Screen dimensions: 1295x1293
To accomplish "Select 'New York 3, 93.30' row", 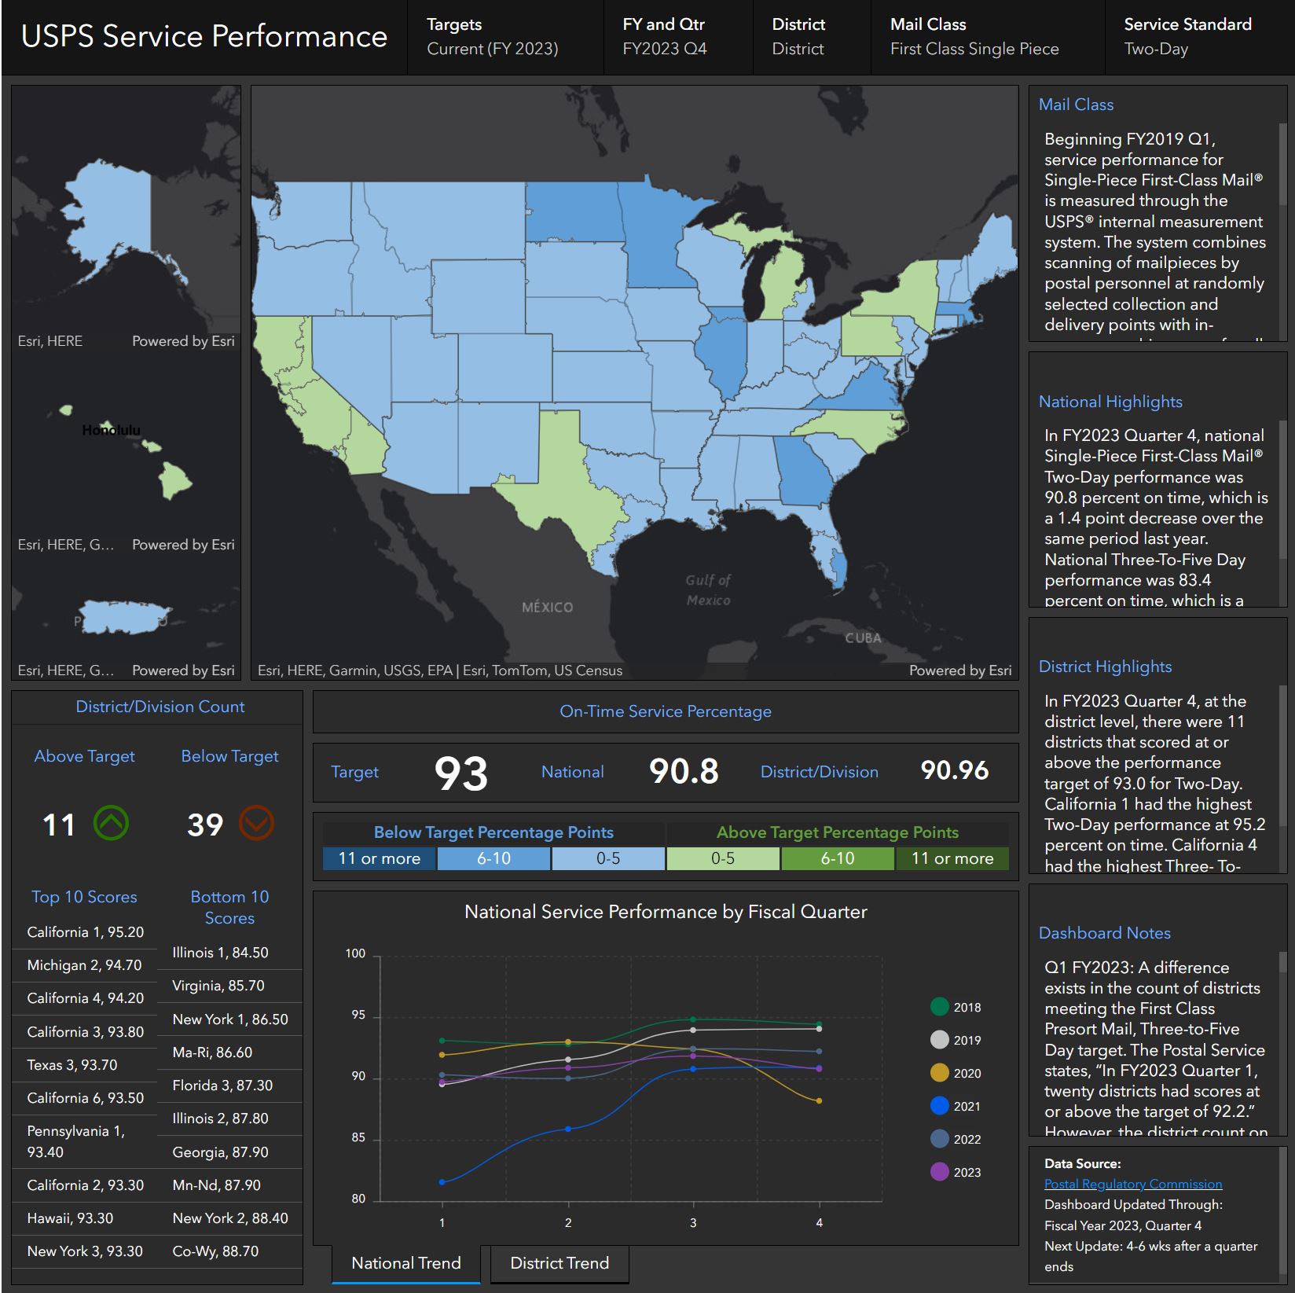I will click(x=85, y=1251).
